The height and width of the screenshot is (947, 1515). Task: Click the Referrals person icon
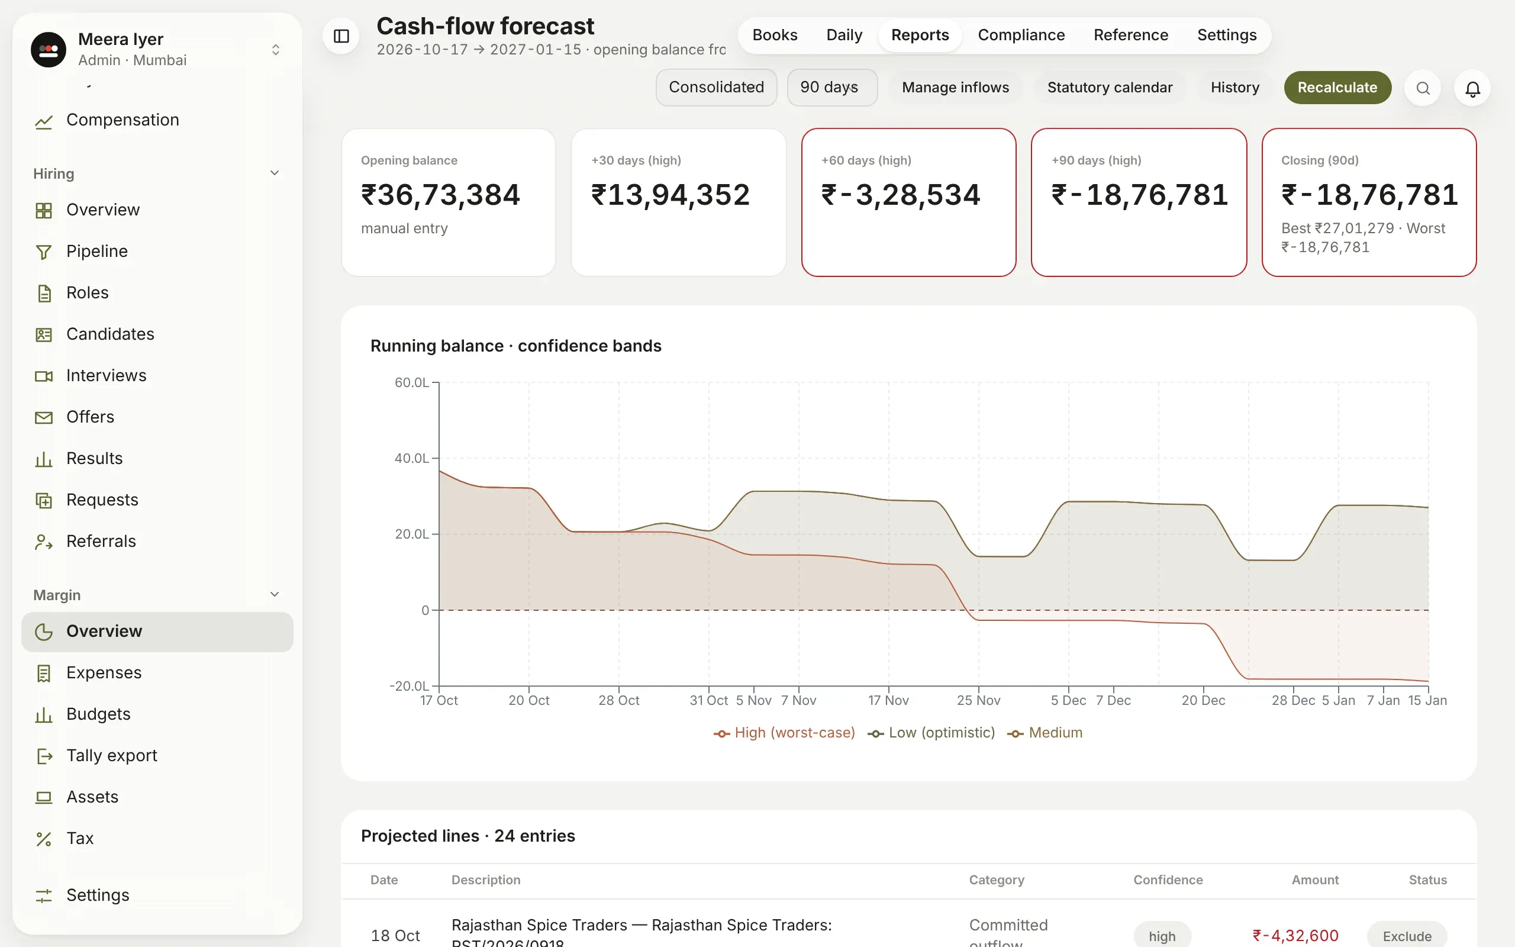44,542
